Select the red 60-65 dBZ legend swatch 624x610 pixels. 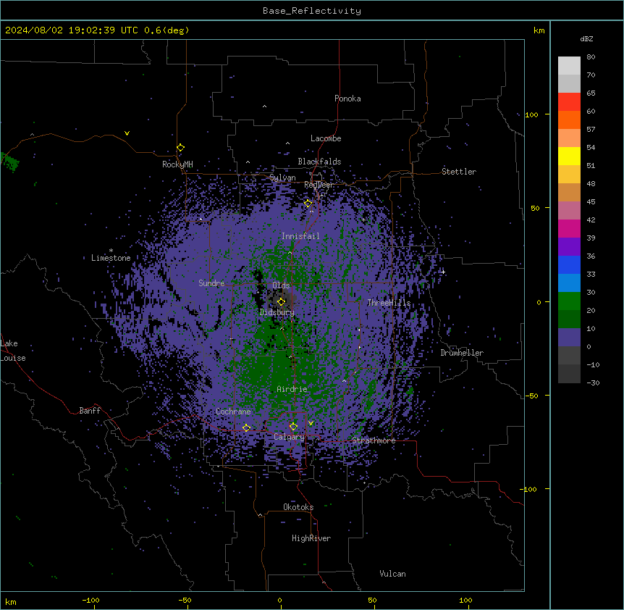click(569, 102)
